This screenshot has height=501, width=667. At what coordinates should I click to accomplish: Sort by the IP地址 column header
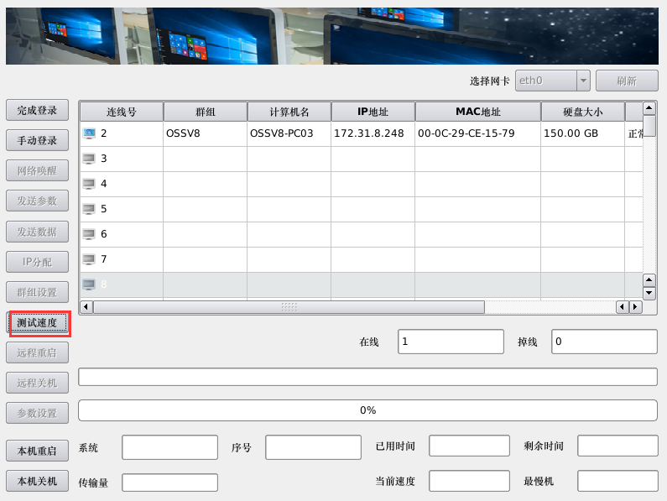(x=373, y=112)
